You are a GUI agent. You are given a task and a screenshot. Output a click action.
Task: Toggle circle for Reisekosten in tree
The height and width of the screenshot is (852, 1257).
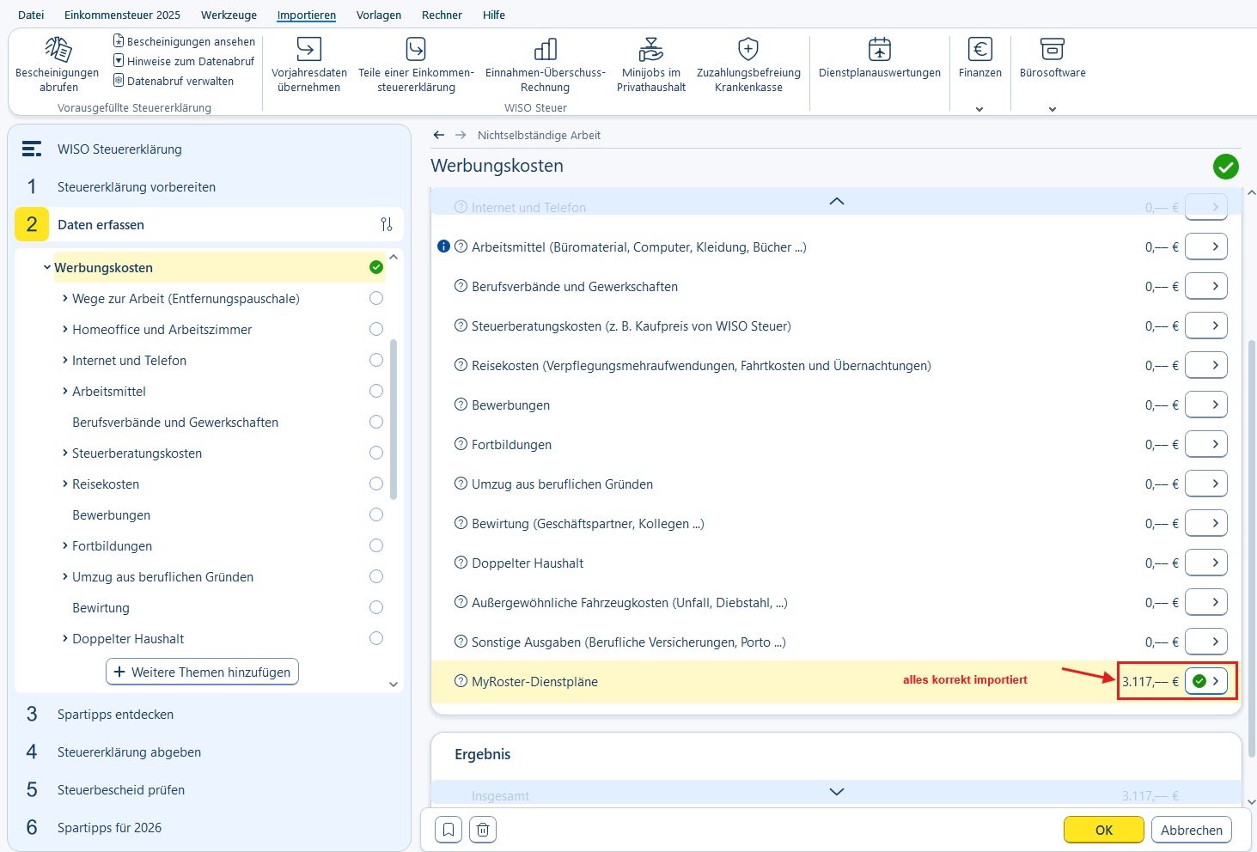click(376, 484)
